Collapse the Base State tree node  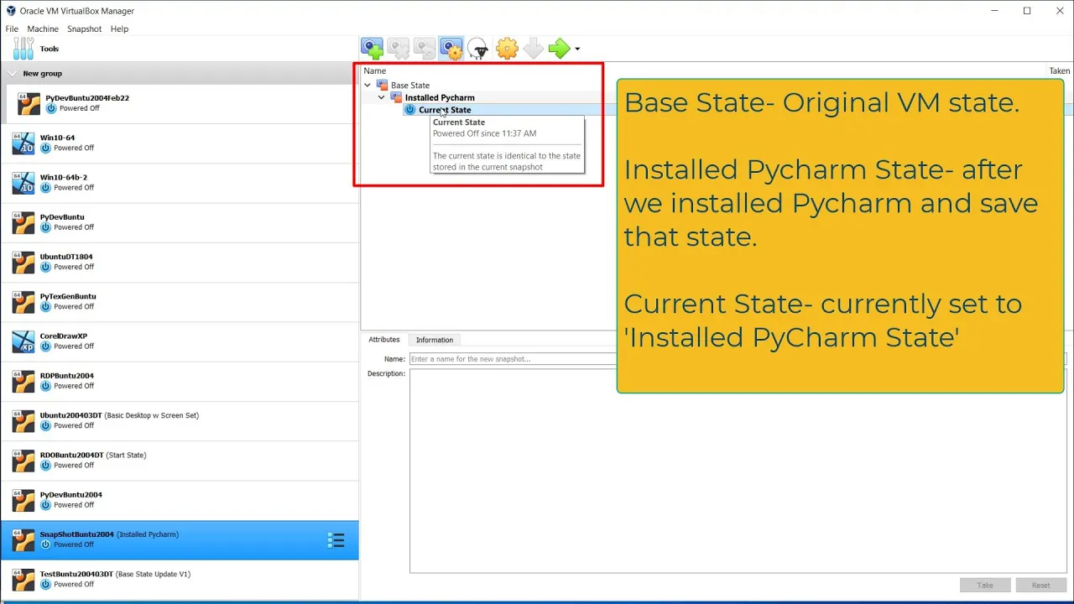(368, 85)
